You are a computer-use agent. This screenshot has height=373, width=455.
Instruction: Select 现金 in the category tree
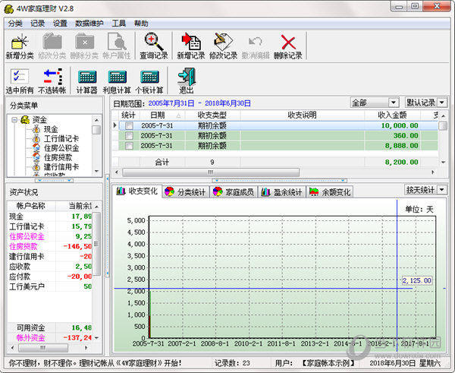50,129
